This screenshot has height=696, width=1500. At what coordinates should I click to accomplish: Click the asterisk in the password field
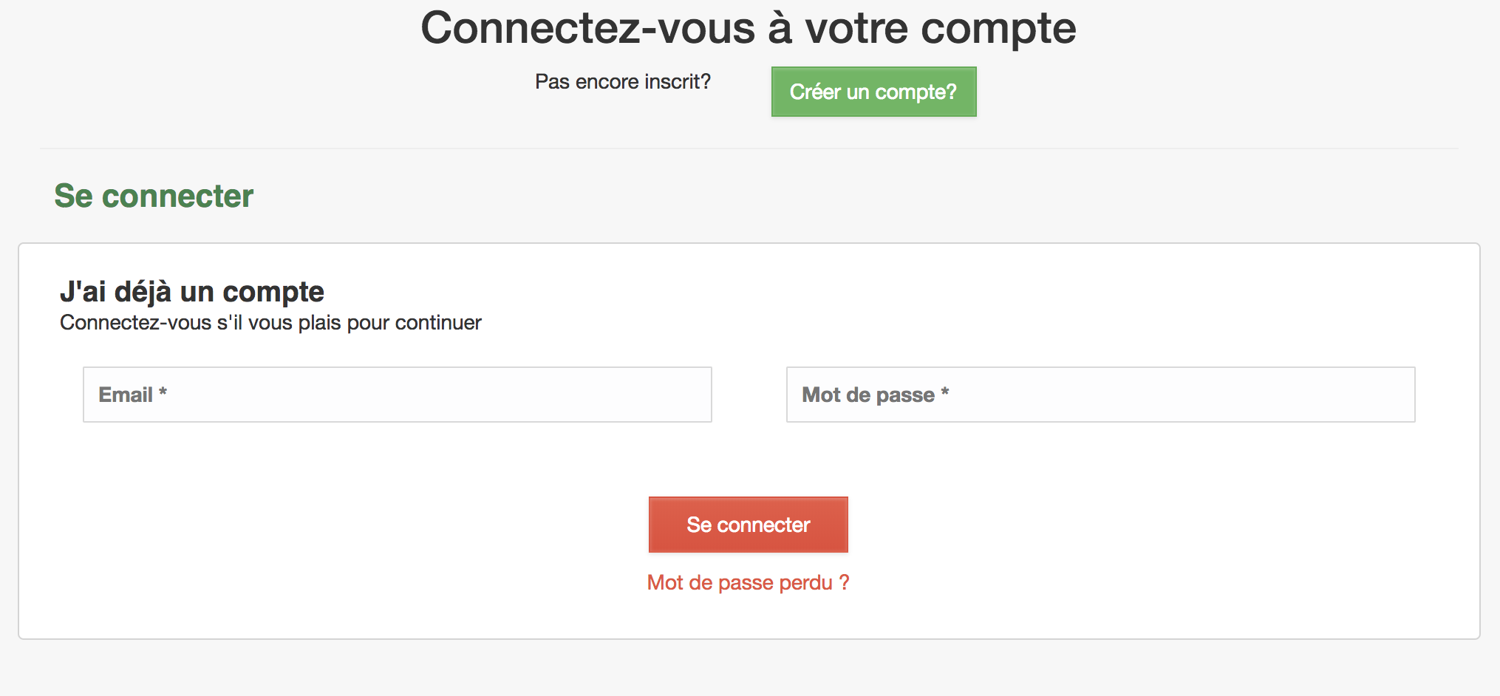[x=945, y=392]
